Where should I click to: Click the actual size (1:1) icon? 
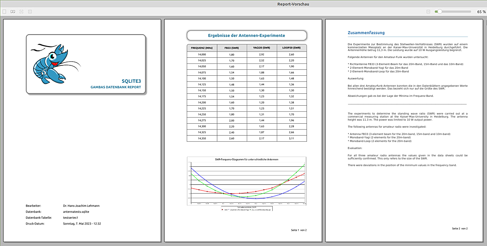pos(30,12)
